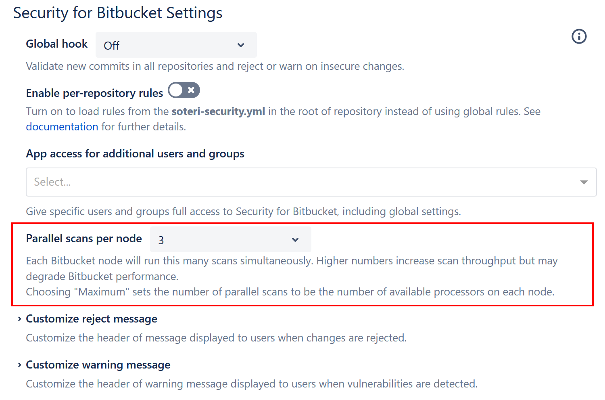Viewport: 605px width, 400px height.
Task: Click the chevron arrow in the Global hook dropdown
Action: click(x=241, y=45)
